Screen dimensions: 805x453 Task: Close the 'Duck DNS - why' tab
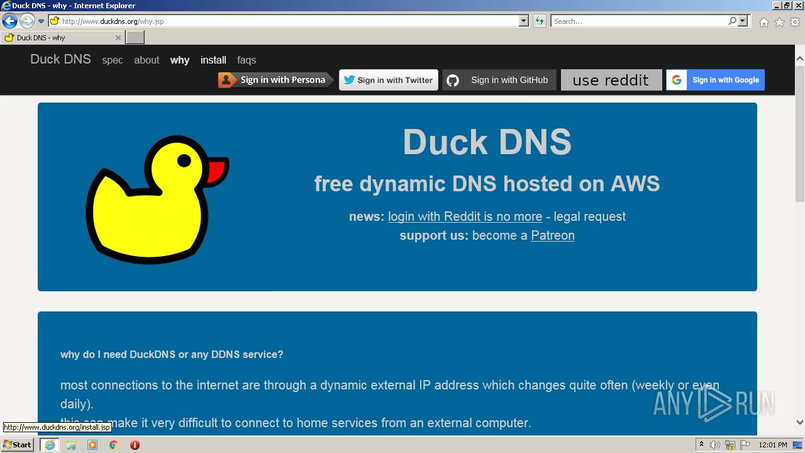click(x=118, y=38)
